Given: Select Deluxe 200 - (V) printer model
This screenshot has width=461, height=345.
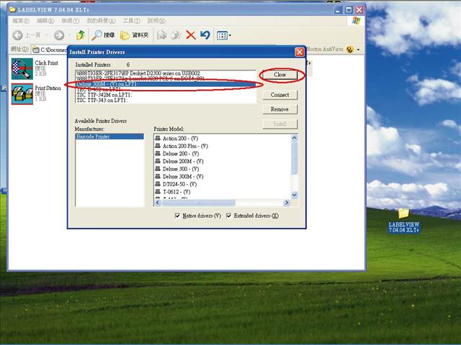Looking at the screenshot, I should (177, 153).
